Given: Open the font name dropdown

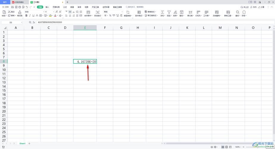Looking at the screenshot, I should pyautogui.click(x=43, y=12).
